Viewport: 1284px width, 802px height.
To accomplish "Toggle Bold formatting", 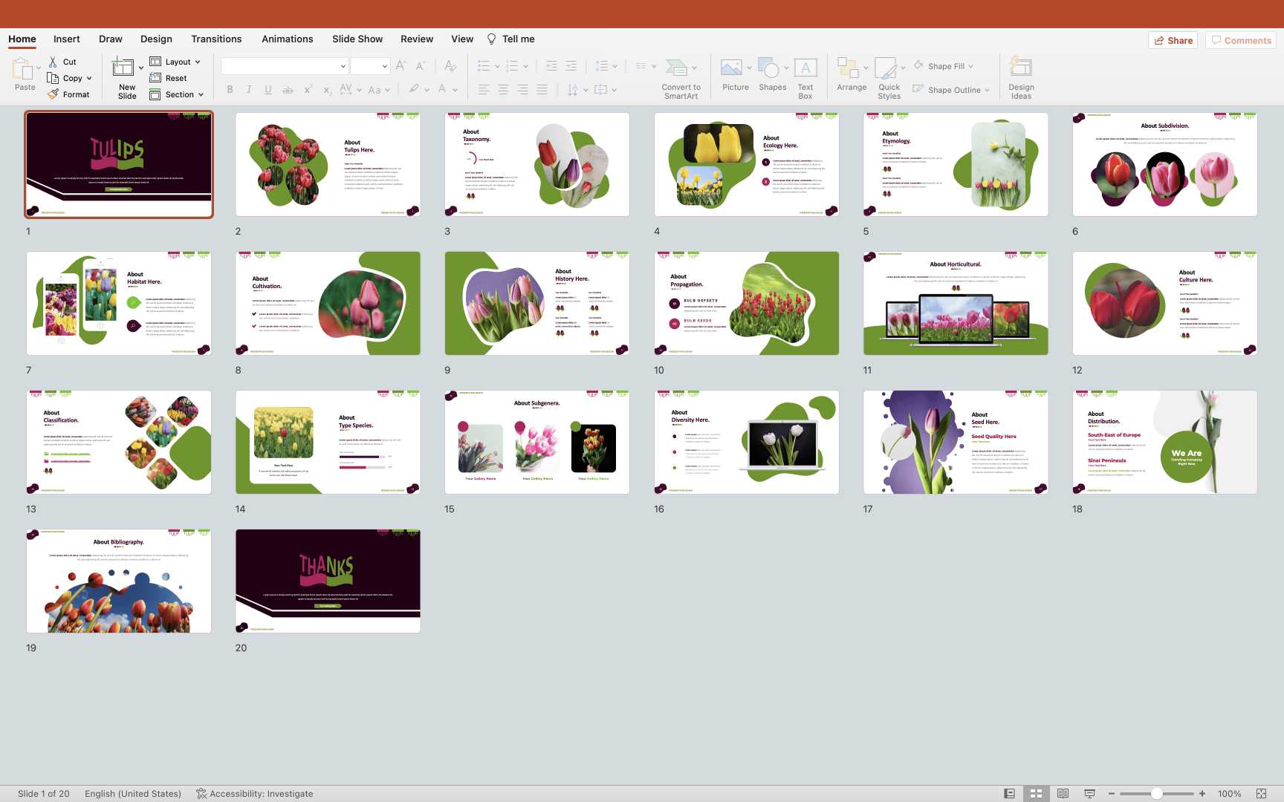I will point(230,89).
